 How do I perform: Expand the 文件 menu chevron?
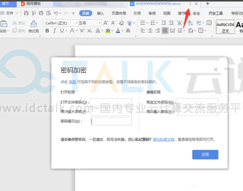click(17, 13)
